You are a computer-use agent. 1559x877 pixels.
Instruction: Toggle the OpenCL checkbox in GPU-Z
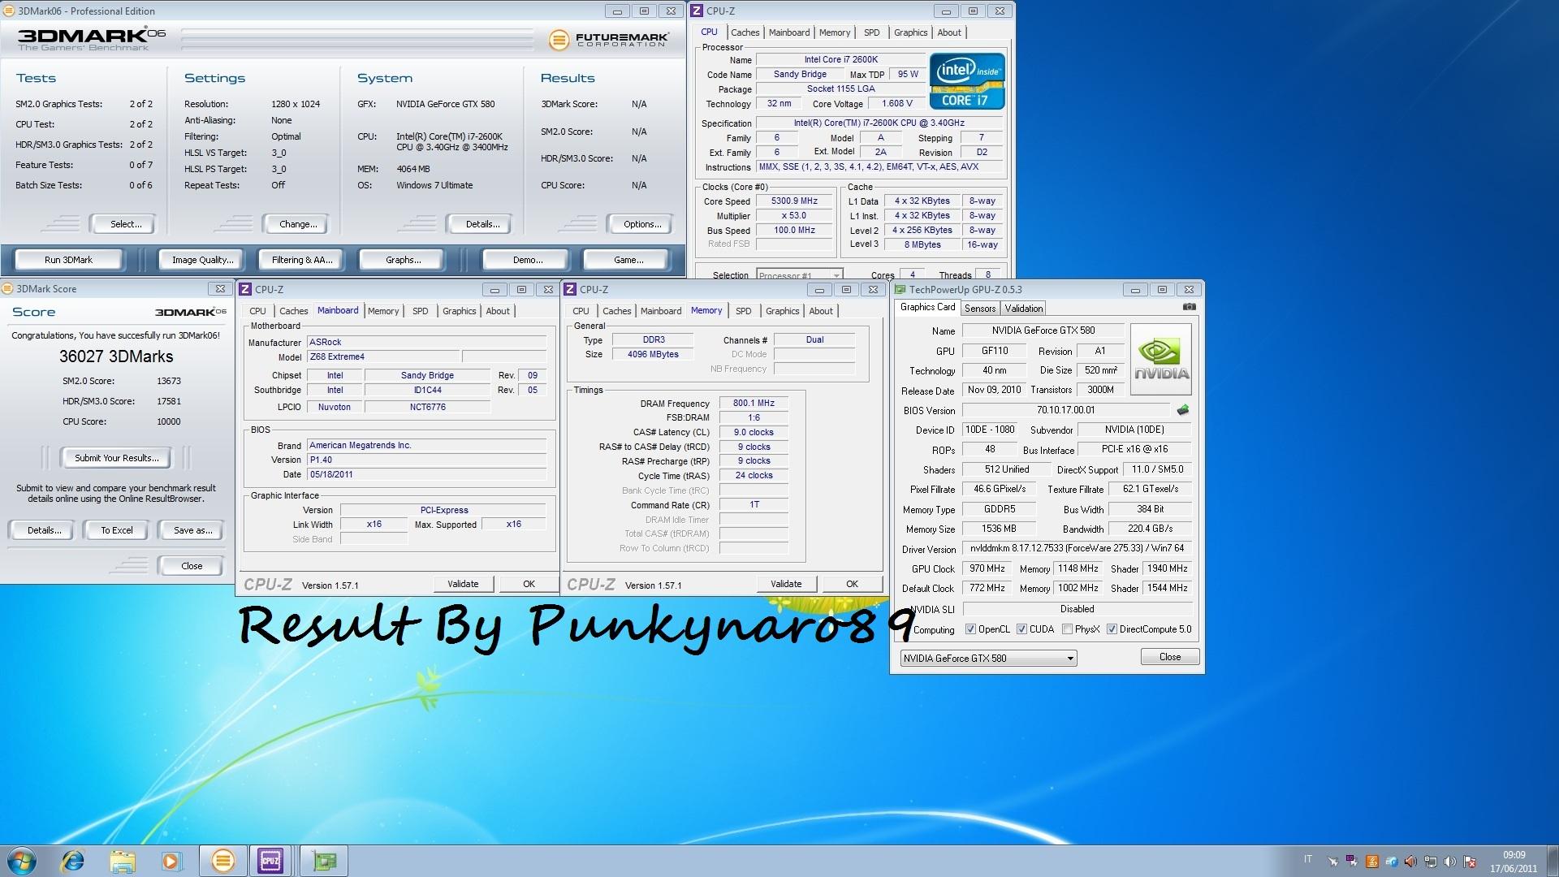coord(970,629)
